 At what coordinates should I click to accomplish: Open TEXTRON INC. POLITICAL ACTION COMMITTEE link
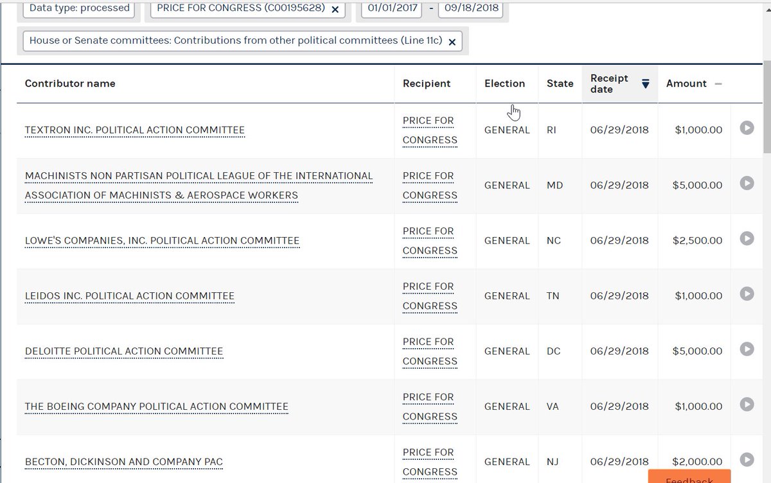coord(135,130)
